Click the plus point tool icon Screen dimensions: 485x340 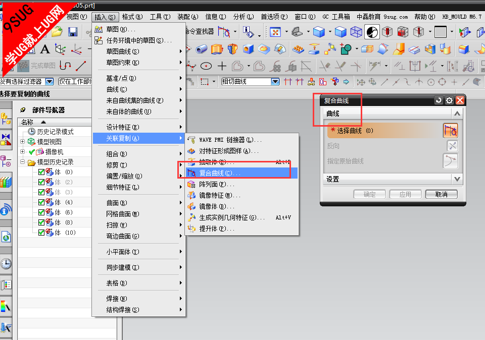click(222, 66)
